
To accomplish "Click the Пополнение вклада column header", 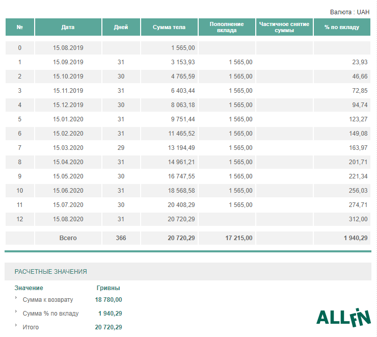I will coord(227,27).
